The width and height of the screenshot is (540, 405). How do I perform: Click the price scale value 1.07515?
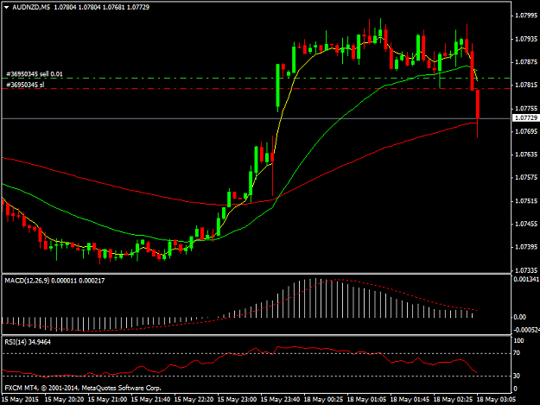[x=526, y=201]
